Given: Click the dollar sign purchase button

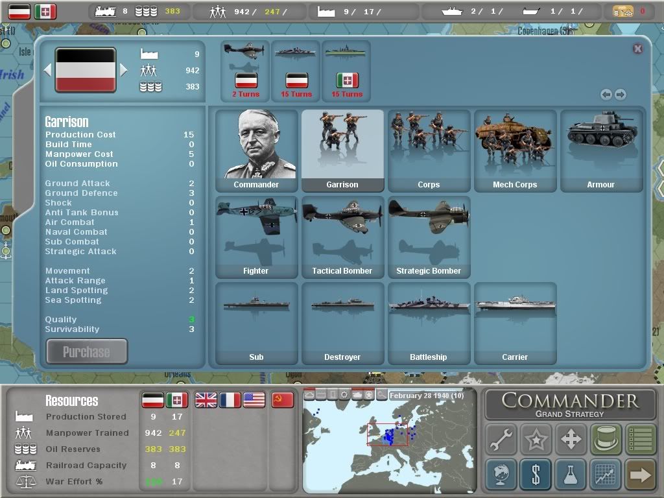Looking at the screenshot, I should (536, 474).
